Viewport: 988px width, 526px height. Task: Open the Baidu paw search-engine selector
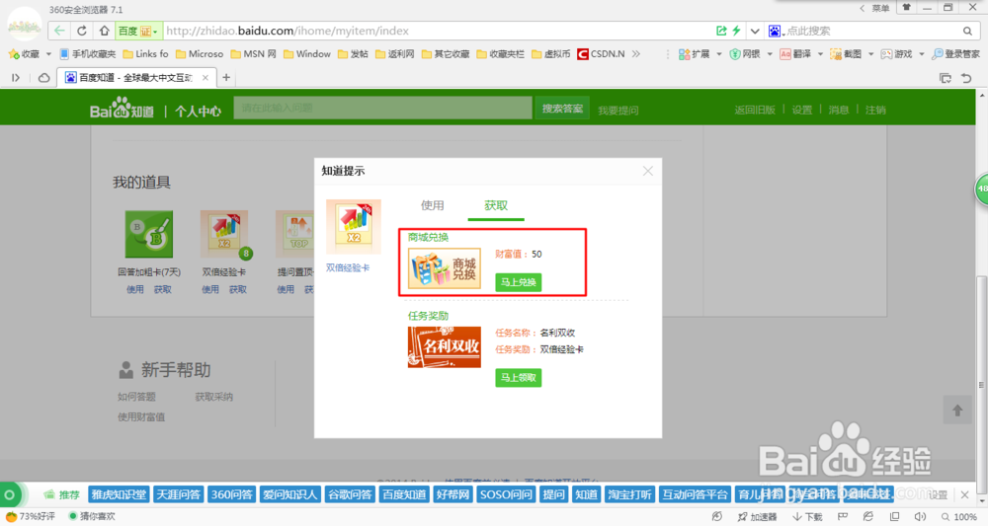[776, 31]
